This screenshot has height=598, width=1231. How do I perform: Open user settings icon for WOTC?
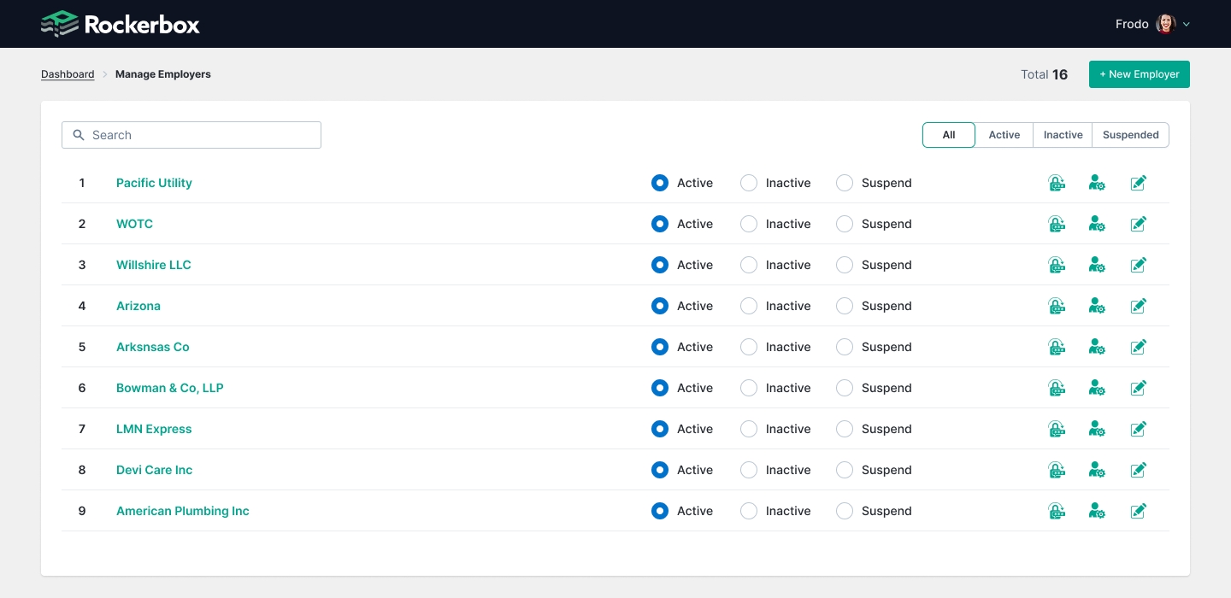(x=1097, y=224)
